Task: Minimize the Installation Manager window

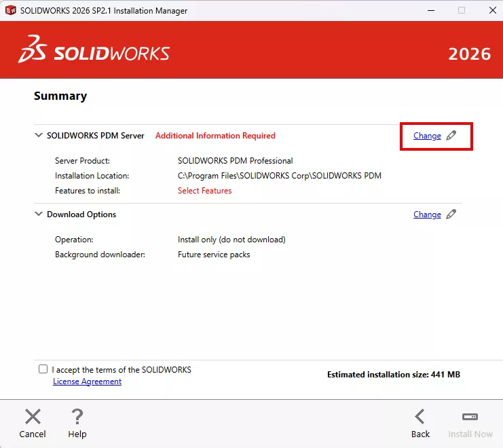Action: 431,10
